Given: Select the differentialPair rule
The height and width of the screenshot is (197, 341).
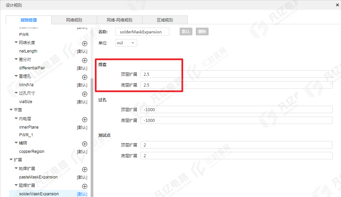Looking at the screenshot, I should click(32, 68).
